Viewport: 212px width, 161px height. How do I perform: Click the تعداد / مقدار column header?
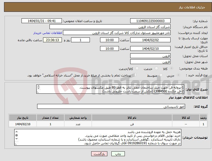50,118
